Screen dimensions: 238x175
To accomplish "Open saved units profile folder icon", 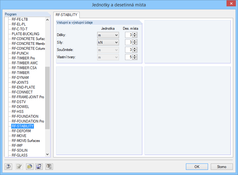I will [30, 167].
